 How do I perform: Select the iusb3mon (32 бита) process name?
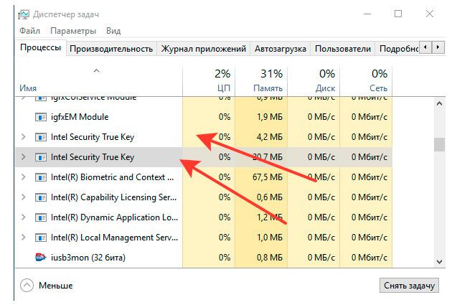(88, 258)
